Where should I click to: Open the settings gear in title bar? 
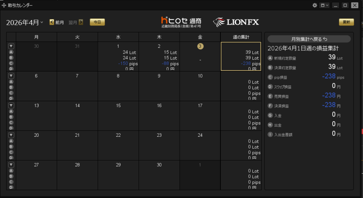[314, 5]
